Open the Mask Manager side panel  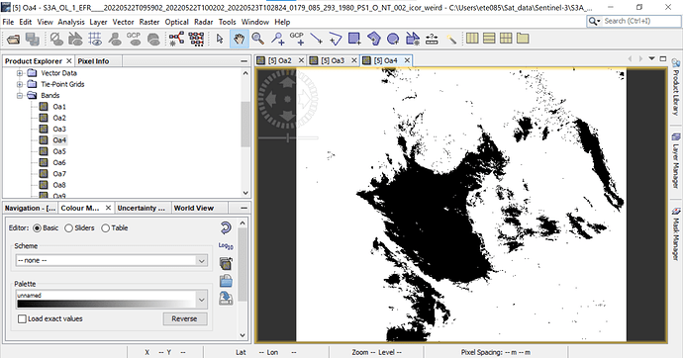click(676, 234)
